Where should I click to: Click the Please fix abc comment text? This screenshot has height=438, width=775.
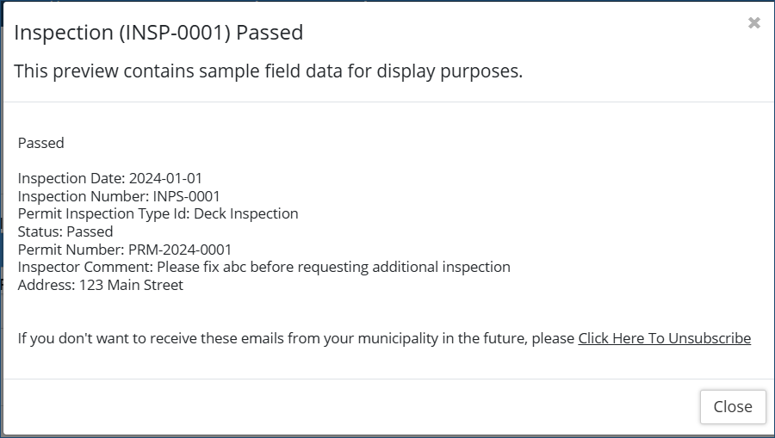(334, 267)
